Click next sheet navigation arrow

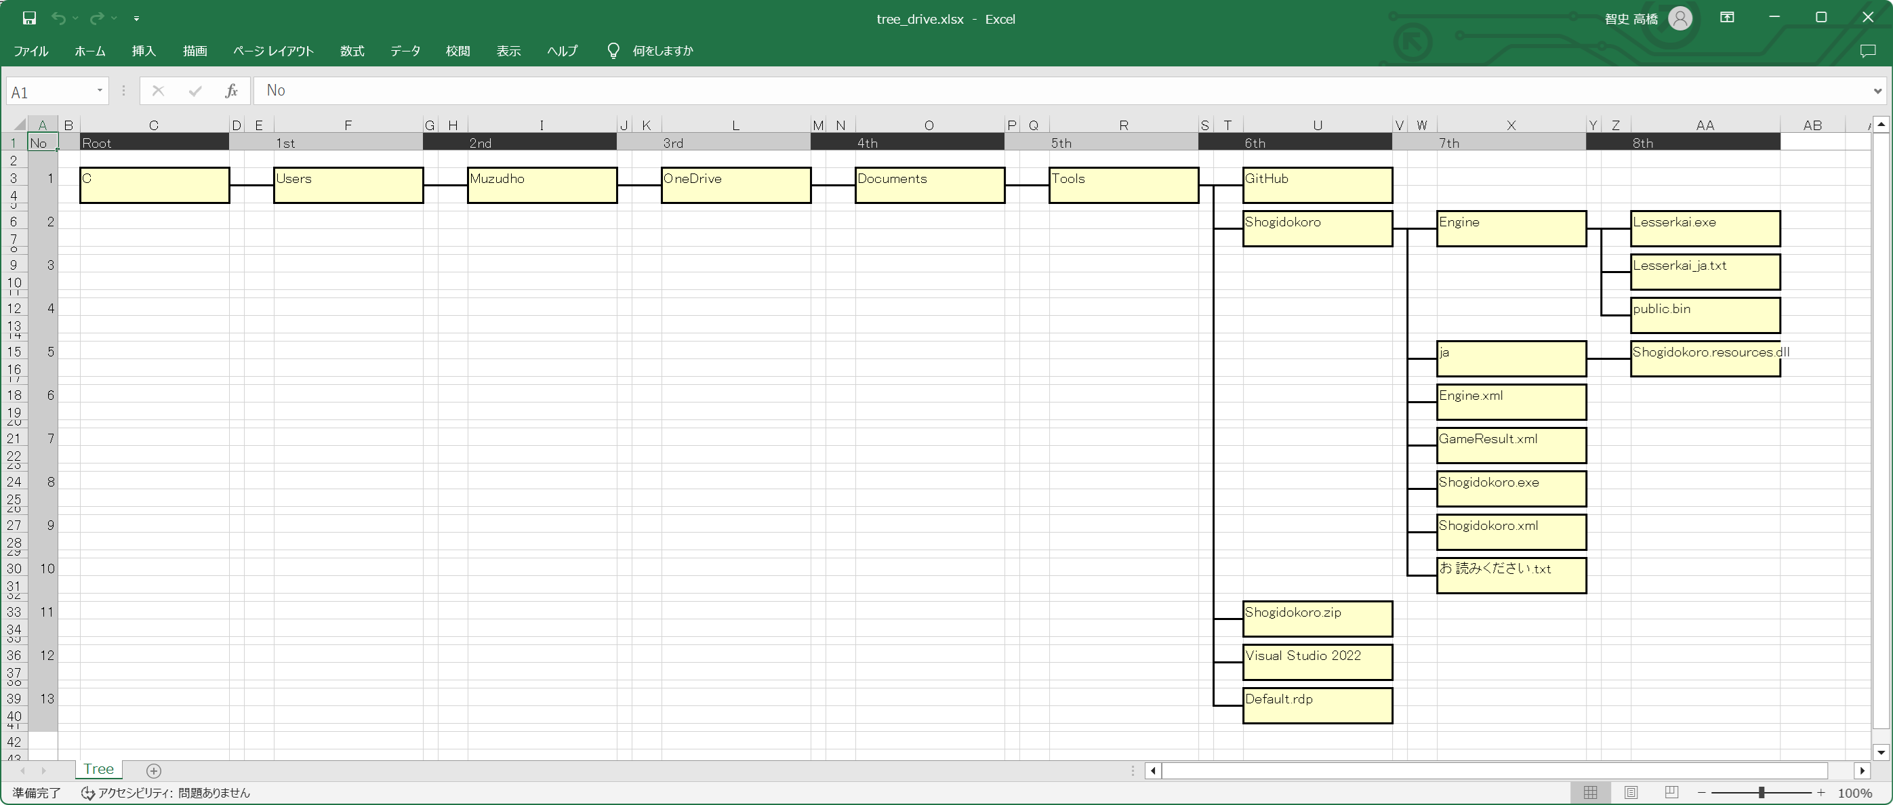(43, 770)
